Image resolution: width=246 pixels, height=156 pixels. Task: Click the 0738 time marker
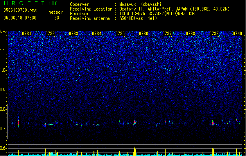190,34
